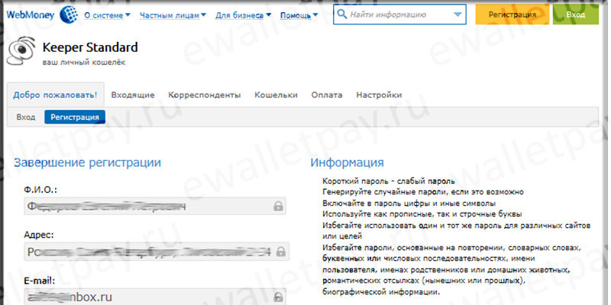Open the Кошельки tab
611x305 pixels.
276,95
